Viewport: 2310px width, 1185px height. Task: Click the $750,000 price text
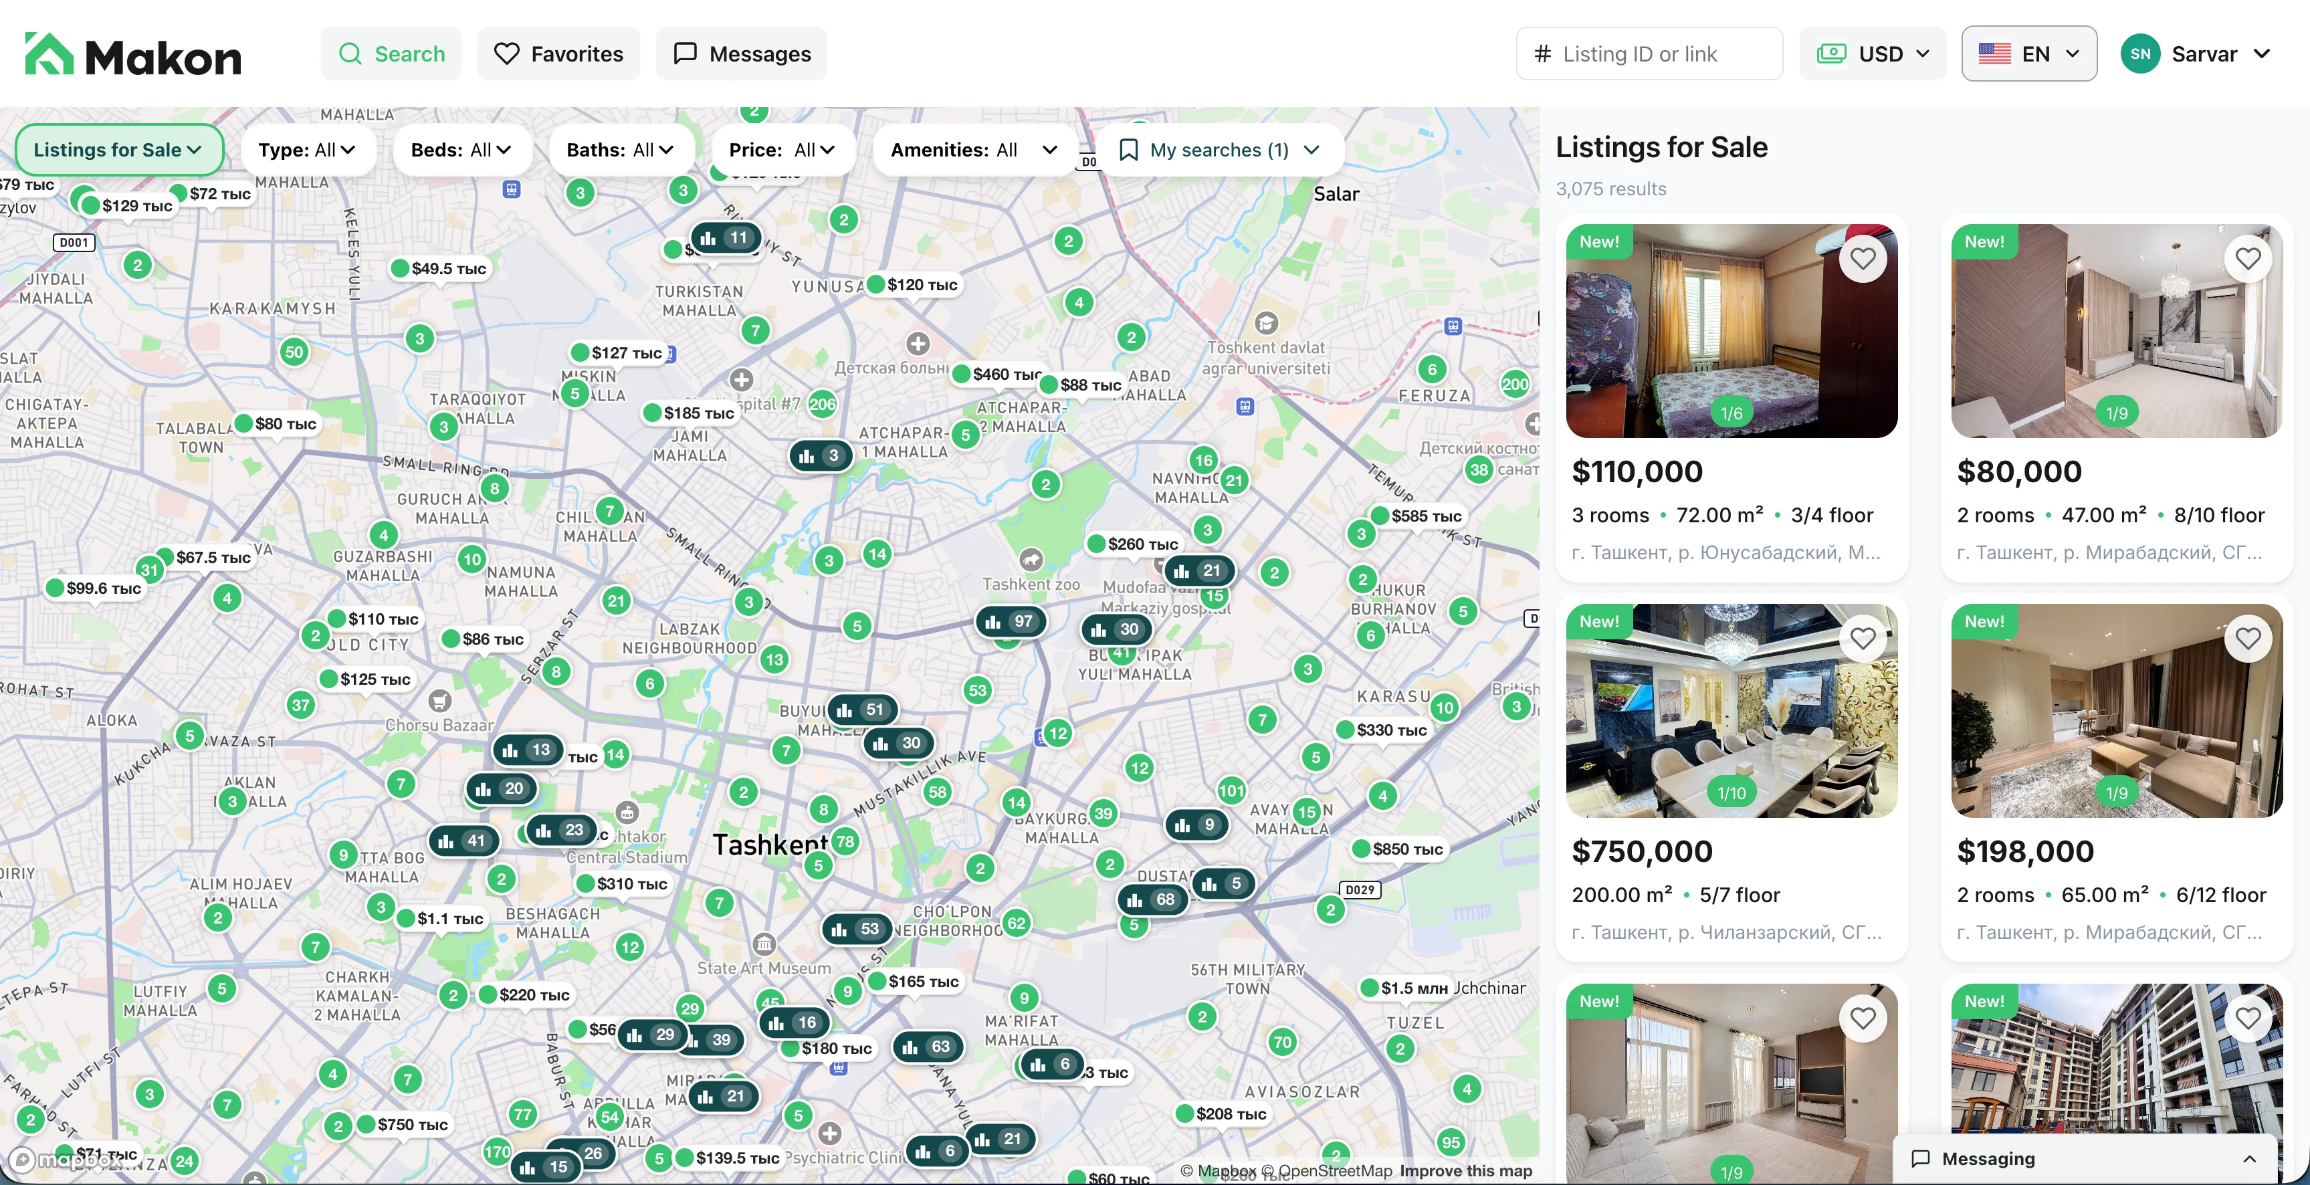point(1642,851)
